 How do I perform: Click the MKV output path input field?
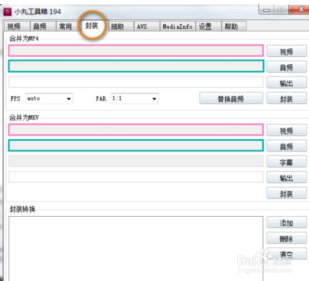tap(136, 177)
